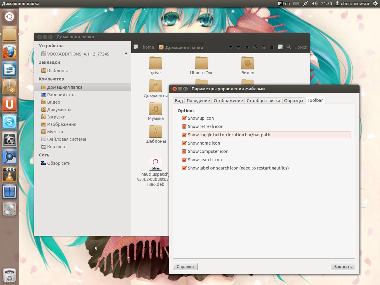Uncheck Show refresh icon
The image size is (380, 285).
coord(184,126)
